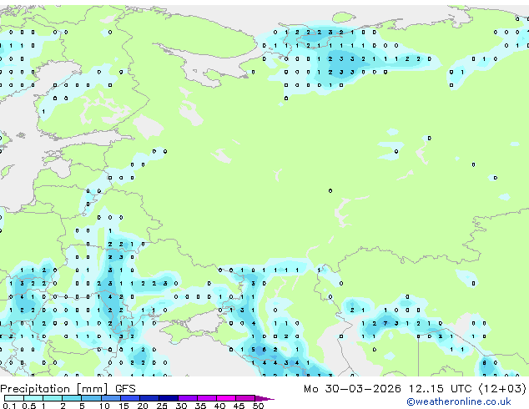Viewport: 529px width, 409px height.
Task: Pick the 1–2 mm legend color segment
Action: (53, 398)
